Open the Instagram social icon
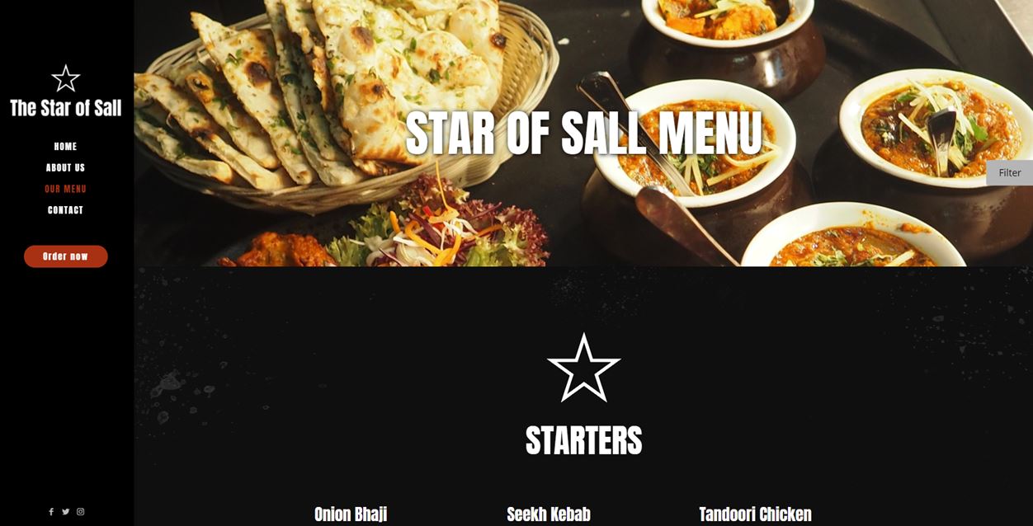This screenshot has width=1033, height=526. pos(80,512)
